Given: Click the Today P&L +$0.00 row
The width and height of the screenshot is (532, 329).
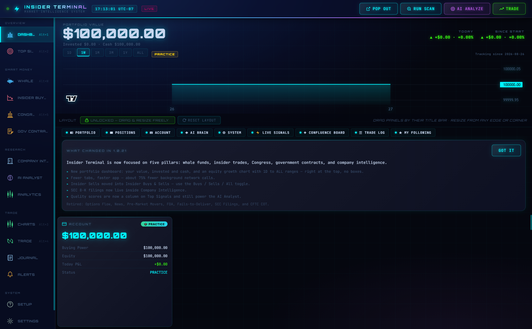Looking at the screenshot, I should [x=115, y=264].
